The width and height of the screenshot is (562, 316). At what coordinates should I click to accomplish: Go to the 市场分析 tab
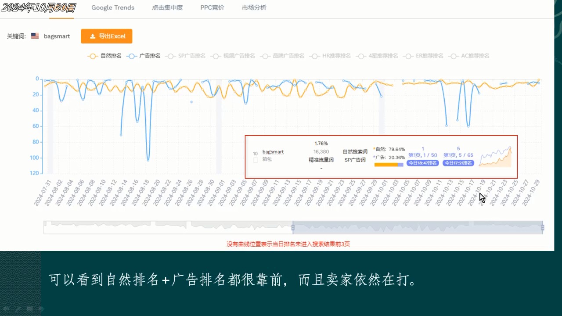(x=254, y=7)
